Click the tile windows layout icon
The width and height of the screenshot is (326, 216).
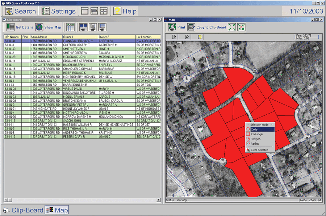104,11
